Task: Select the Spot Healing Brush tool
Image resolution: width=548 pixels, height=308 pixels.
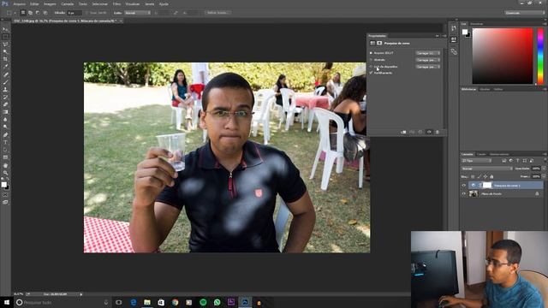Action: coord(5,74)
